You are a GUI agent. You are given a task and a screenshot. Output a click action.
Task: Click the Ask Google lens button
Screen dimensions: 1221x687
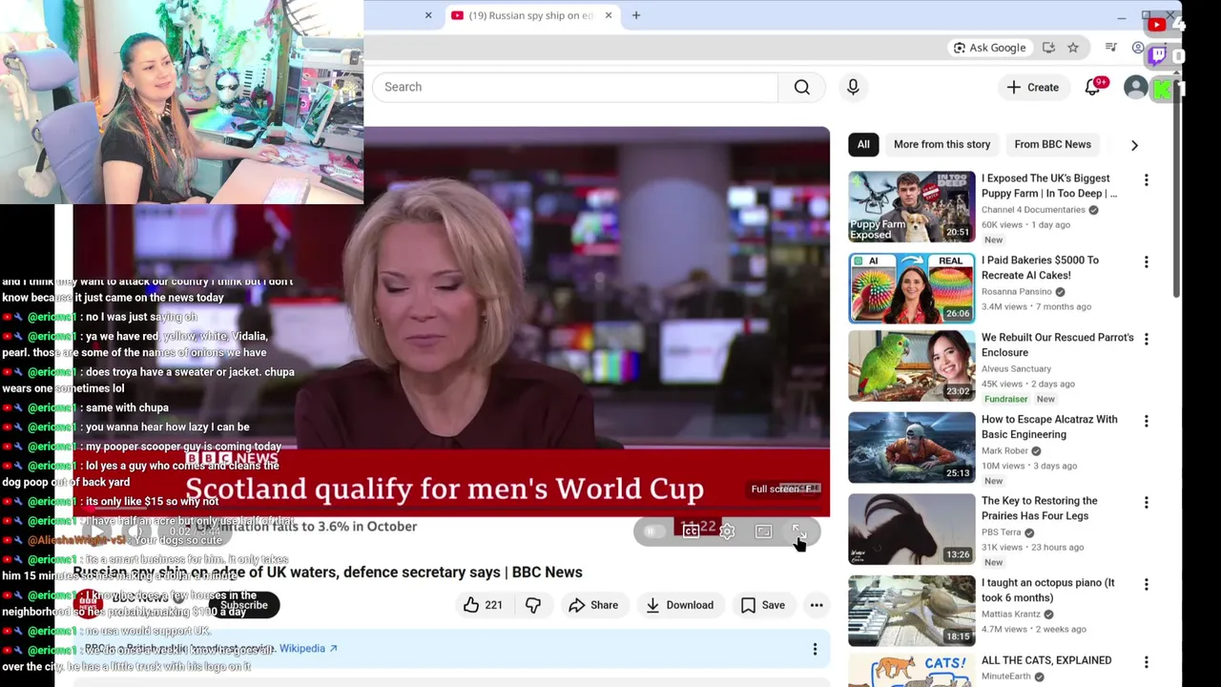point(991,48)
